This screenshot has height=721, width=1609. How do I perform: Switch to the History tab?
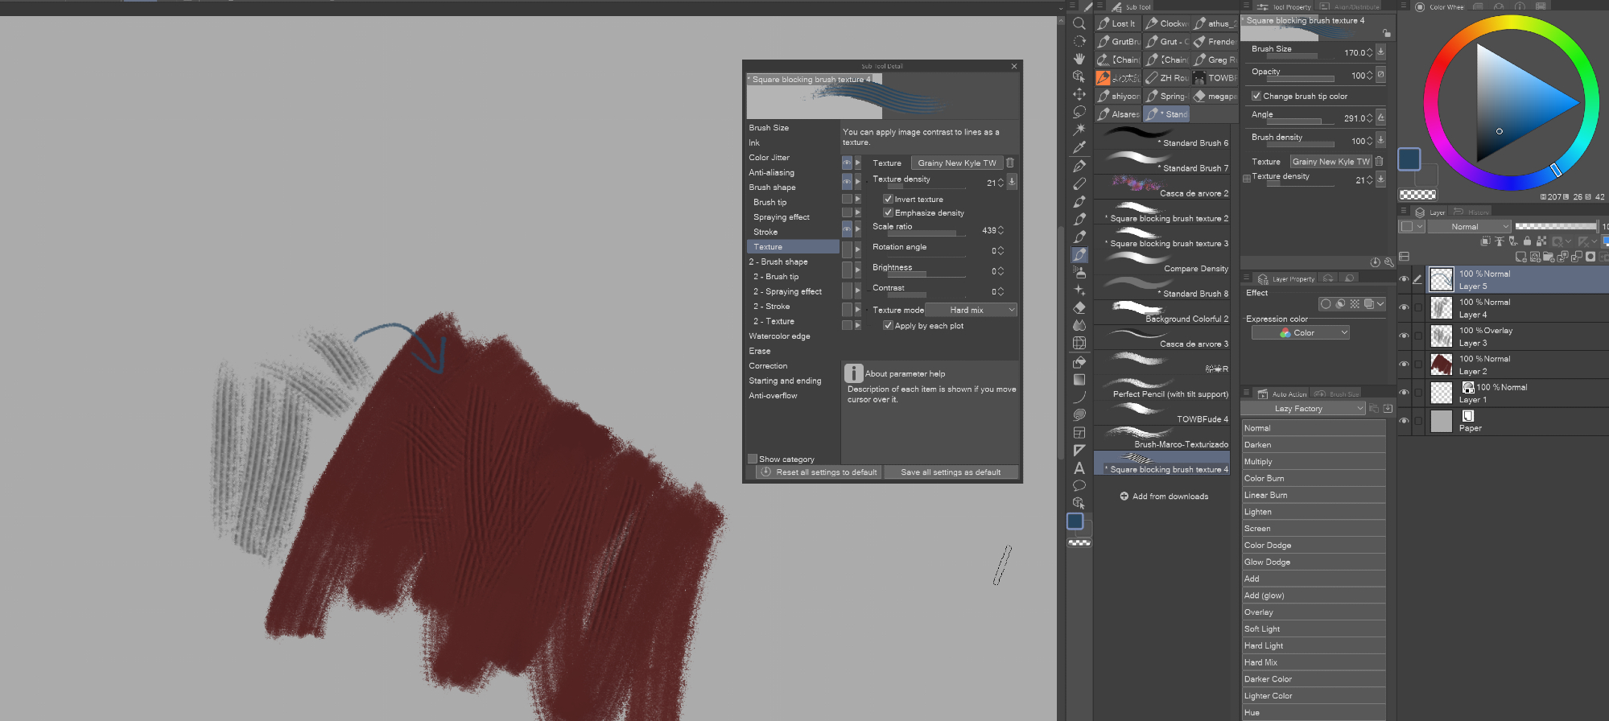point(1472,212)
